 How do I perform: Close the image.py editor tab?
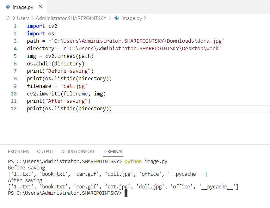click(x=41, y=7)
